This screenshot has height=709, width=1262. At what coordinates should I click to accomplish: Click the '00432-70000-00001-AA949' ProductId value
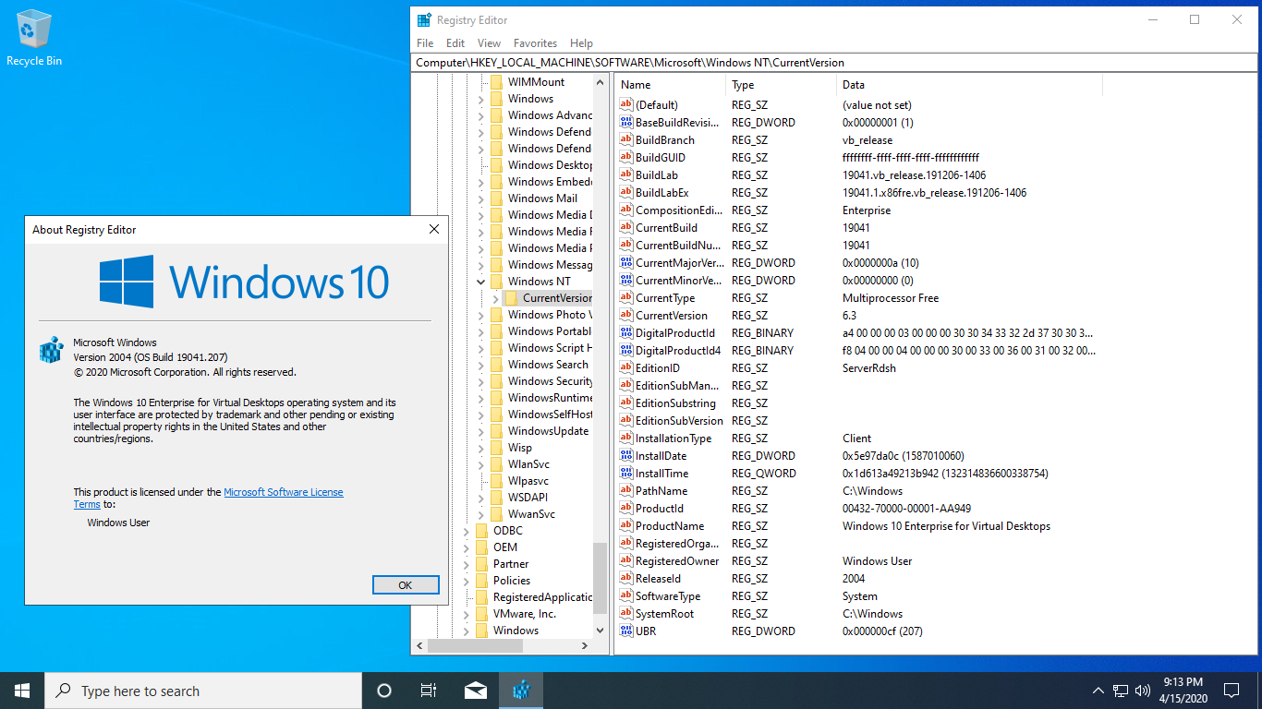click(x=906, y=509)
